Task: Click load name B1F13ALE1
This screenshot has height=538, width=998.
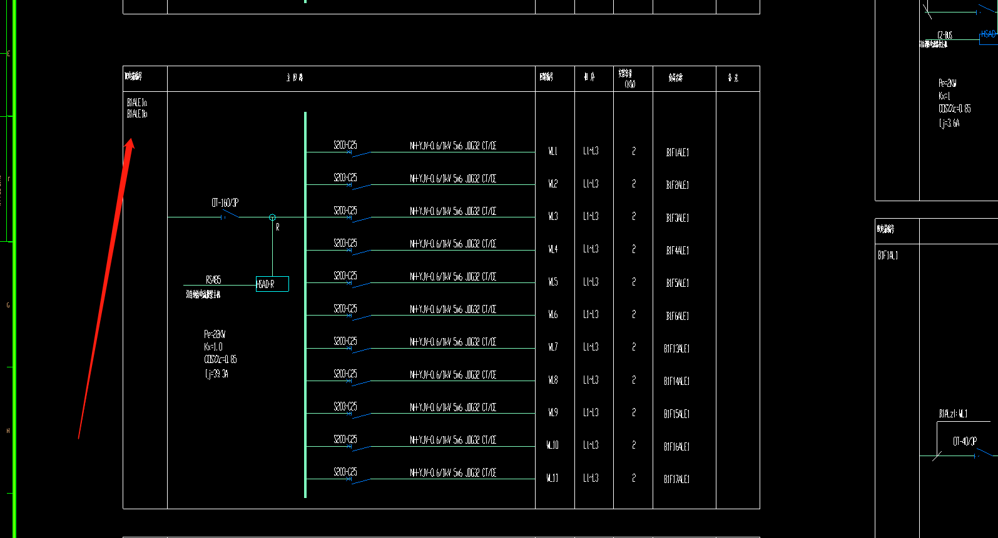Action: pyautogui.click(x=677, y=349)
